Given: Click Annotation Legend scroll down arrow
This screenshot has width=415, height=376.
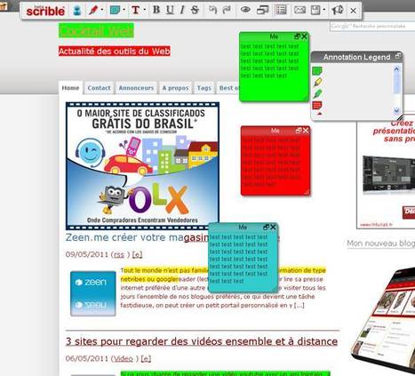Looking at the screenshot, I should coord(396,110).
